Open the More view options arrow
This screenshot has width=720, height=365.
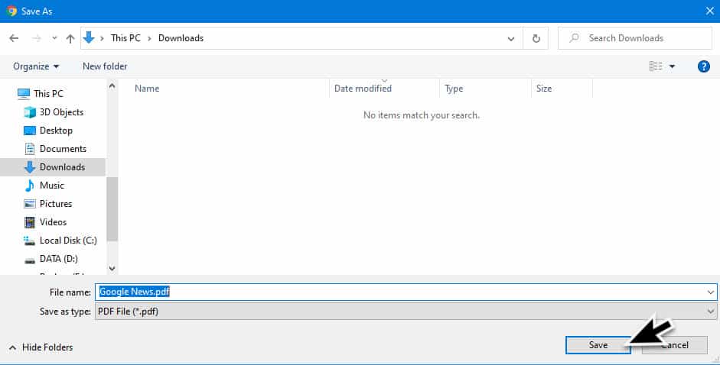[x=672, y=66]
